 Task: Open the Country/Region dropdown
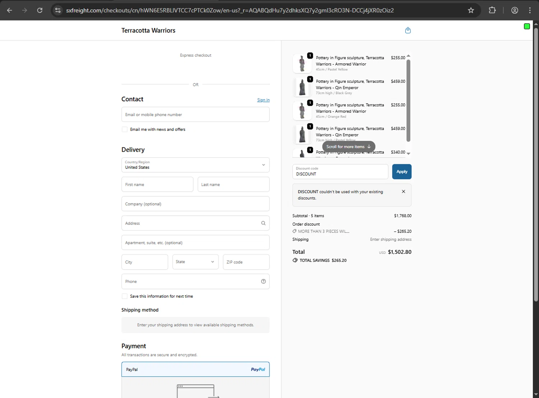(x=195, y=165)
